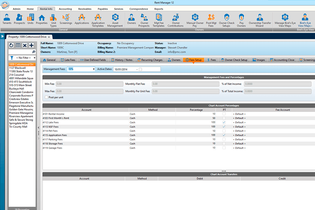Sort by Account column in Chart Account Percentages
Screen dimensions: 315x210
coord(86,110)
